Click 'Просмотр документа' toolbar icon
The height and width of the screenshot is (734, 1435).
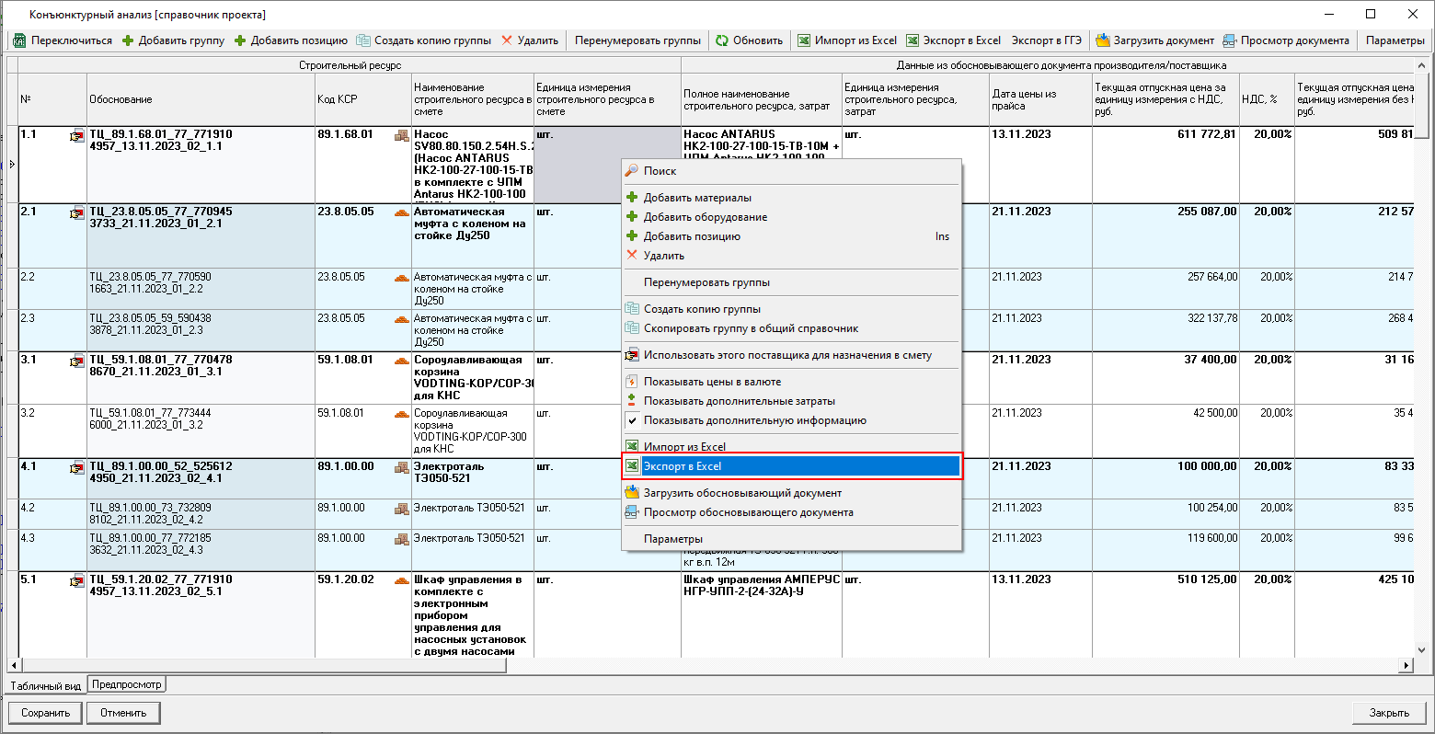1230,40
